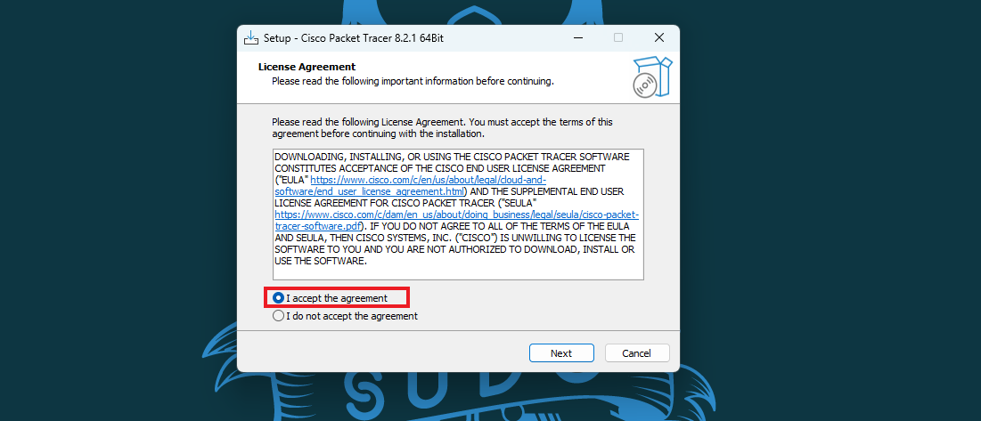The image size is (981, 421).
Task: Click "Setup - Cisco Packet Tracer 8.2.1 64Bit" title
Action: [x=354, y=38]
